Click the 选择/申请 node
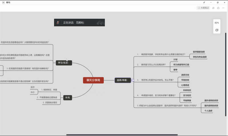Image resolution: width=228 pixels, height=136 pixels. click(123, 80)
